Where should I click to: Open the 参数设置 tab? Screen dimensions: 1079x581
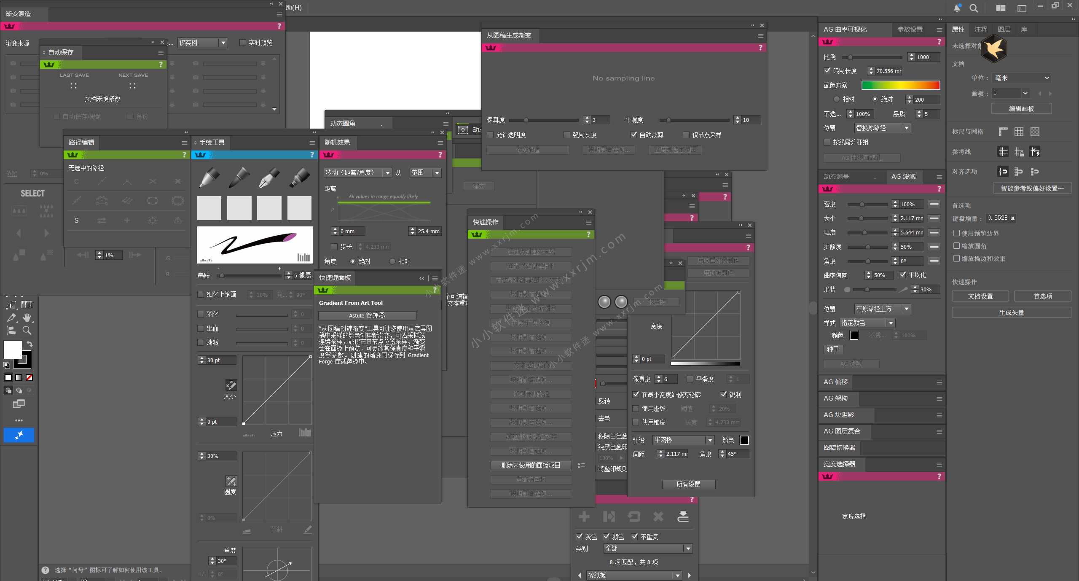click(910, 30)
